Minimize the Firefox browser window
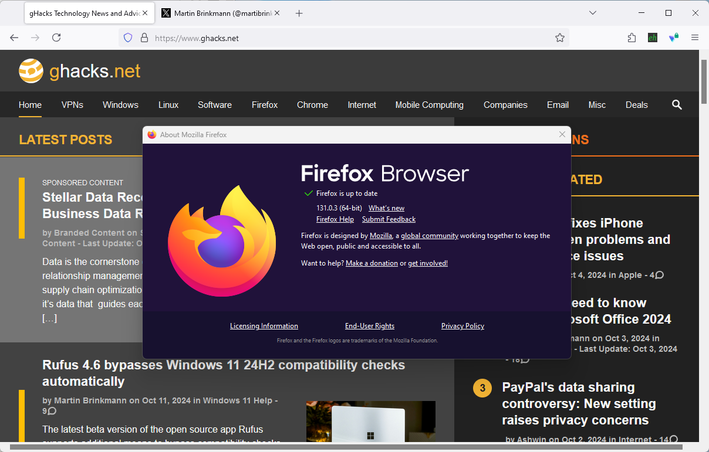 [642, 13]
